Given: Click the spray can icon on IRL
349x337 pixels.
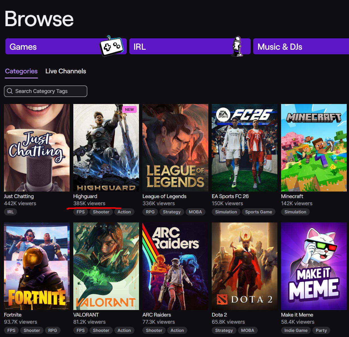Looking at the screenshot, I should [237, 47].
